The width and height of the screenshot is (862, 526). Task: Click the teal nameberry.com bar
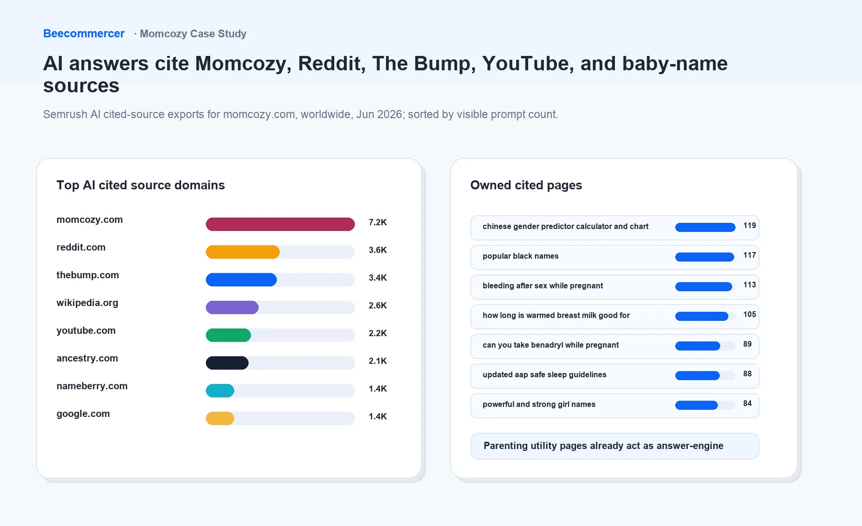[x=220, y=391]
